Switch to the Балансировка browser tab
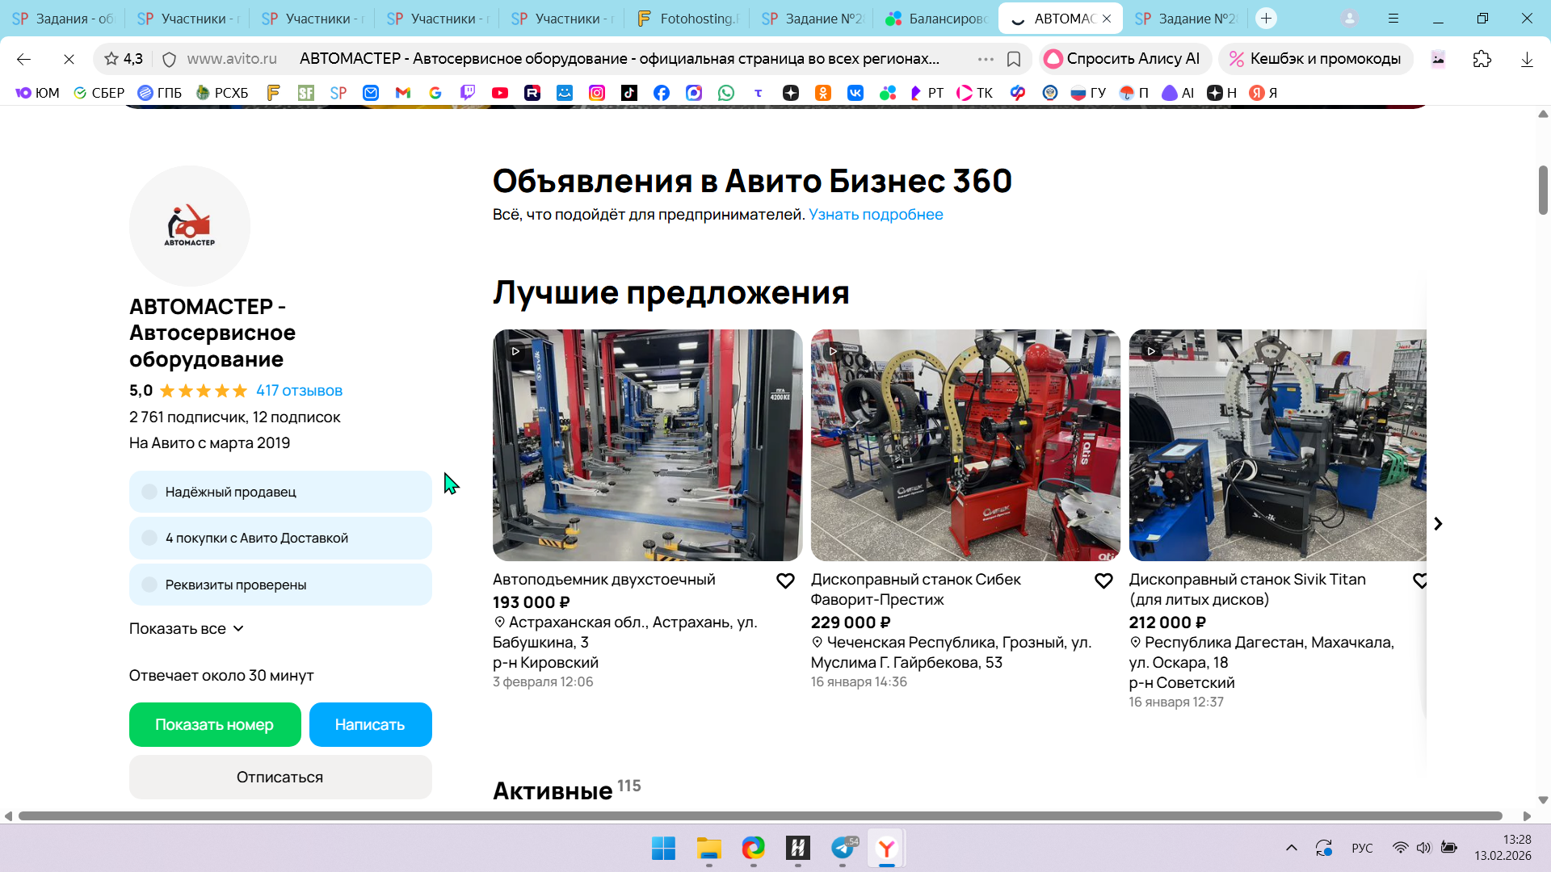The image size is (1551, 872). point(937,19)
